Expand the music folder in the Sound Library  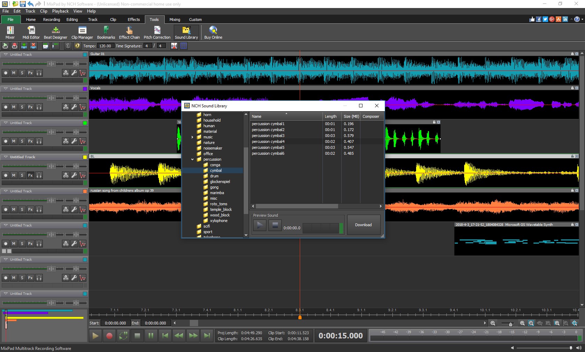click(x=192, y=137)
